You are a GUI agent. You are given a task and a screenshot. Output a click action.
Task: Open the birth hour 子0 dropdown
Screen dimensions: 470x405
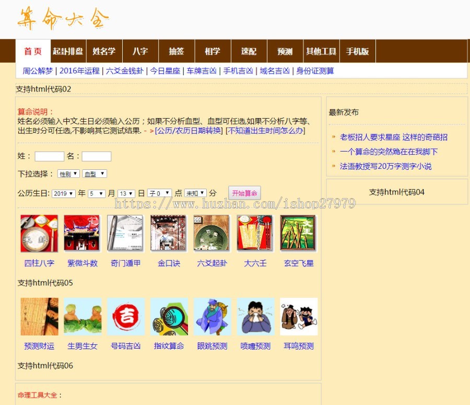pos(159,193)
